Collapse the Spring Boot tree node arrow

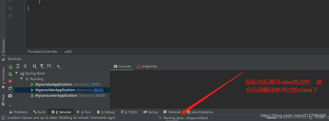tap(16, 73)
